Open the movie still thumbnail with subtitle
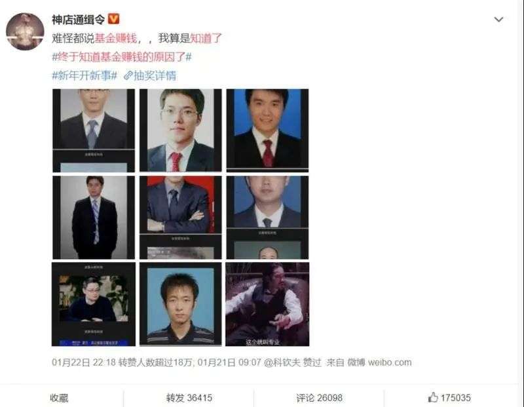This screenshot has width=524, height=407. [267, 304]
